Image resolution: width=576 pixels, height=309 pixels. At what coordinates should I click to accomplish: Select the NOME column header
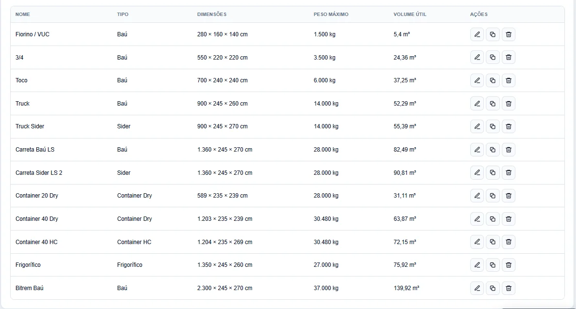(x=23, y=15)
